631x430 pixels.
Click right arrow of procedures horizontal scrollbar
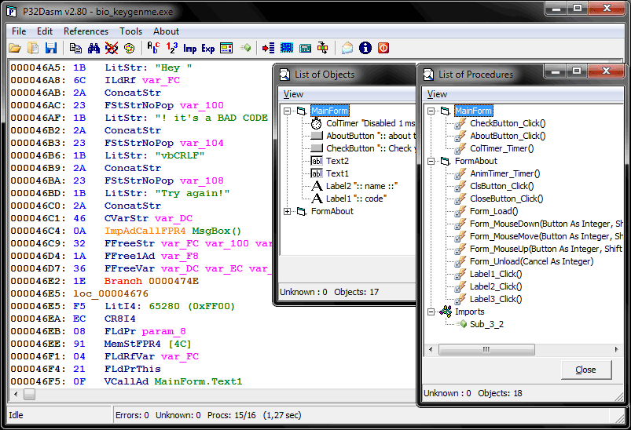[x=616, y=350]
